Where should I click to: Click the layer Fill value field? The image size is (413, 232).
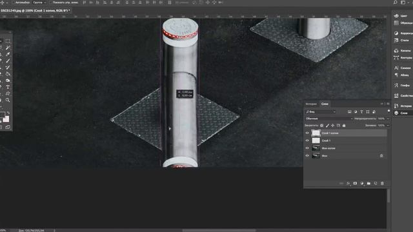pos(381,126)
